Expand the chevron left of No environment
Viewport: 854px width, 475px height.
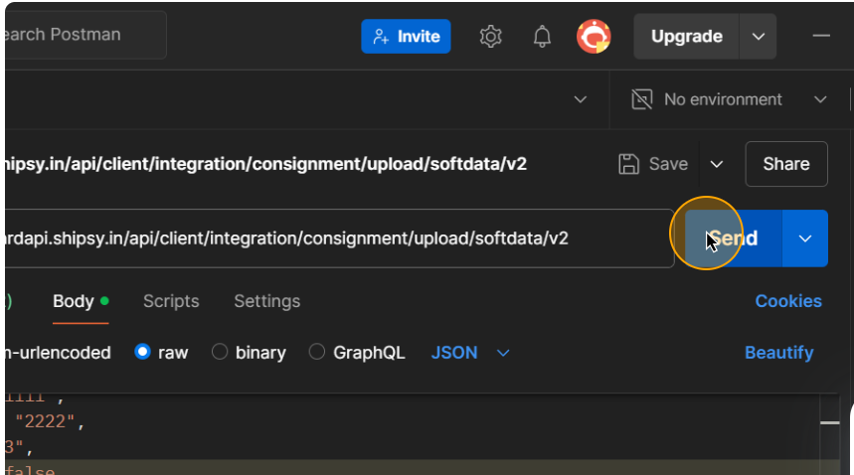coord(580,99)
